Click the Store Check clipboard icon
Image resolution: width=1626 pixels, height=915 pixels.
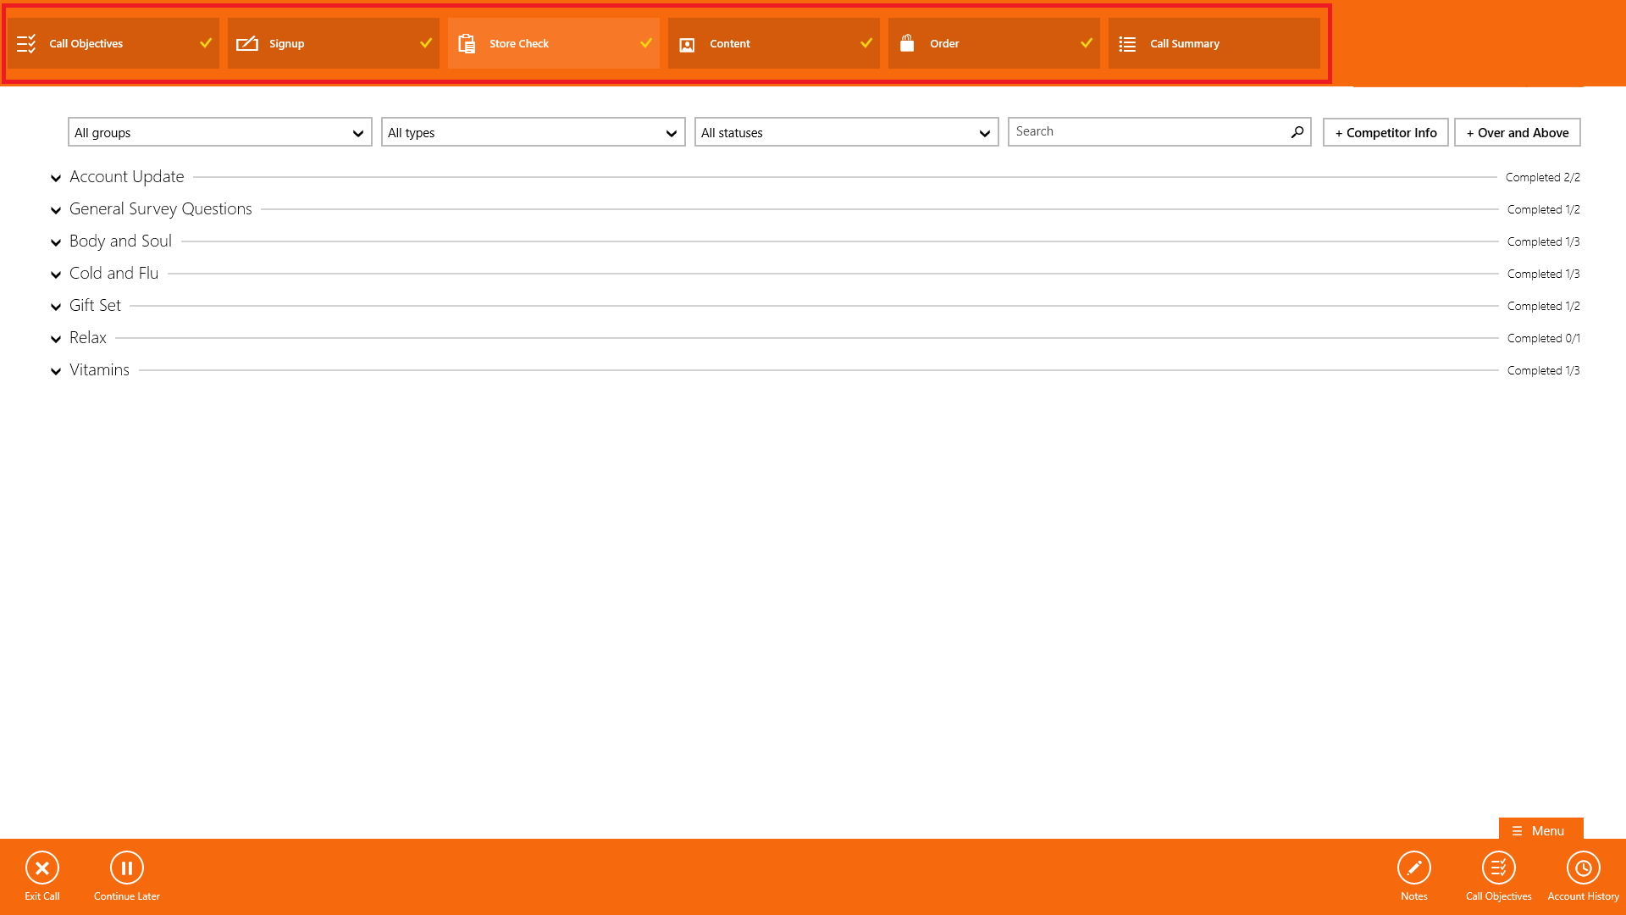[467, 43]
